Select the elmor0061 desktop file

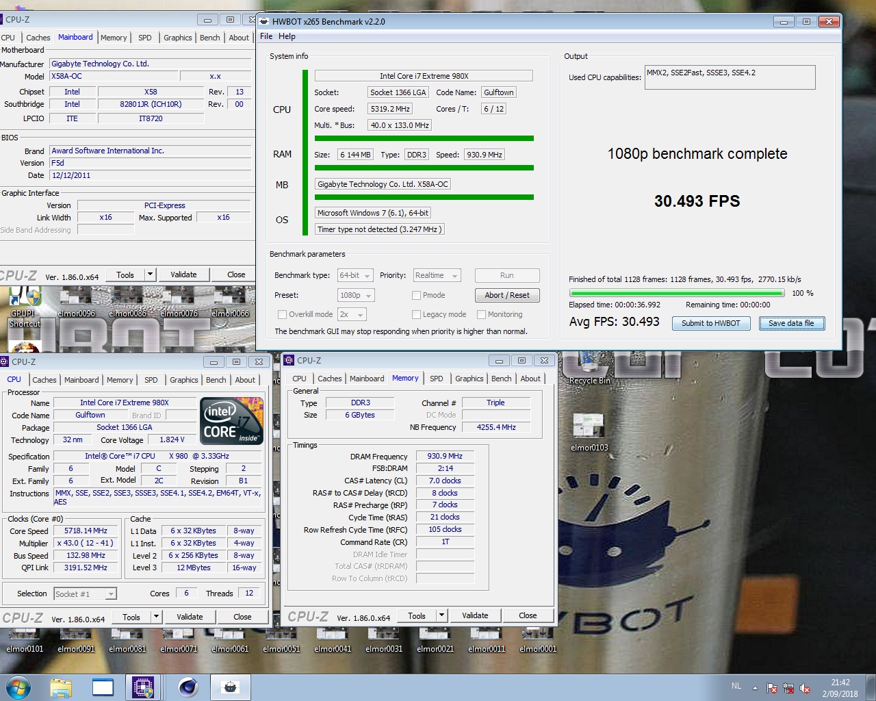(230, 640)
